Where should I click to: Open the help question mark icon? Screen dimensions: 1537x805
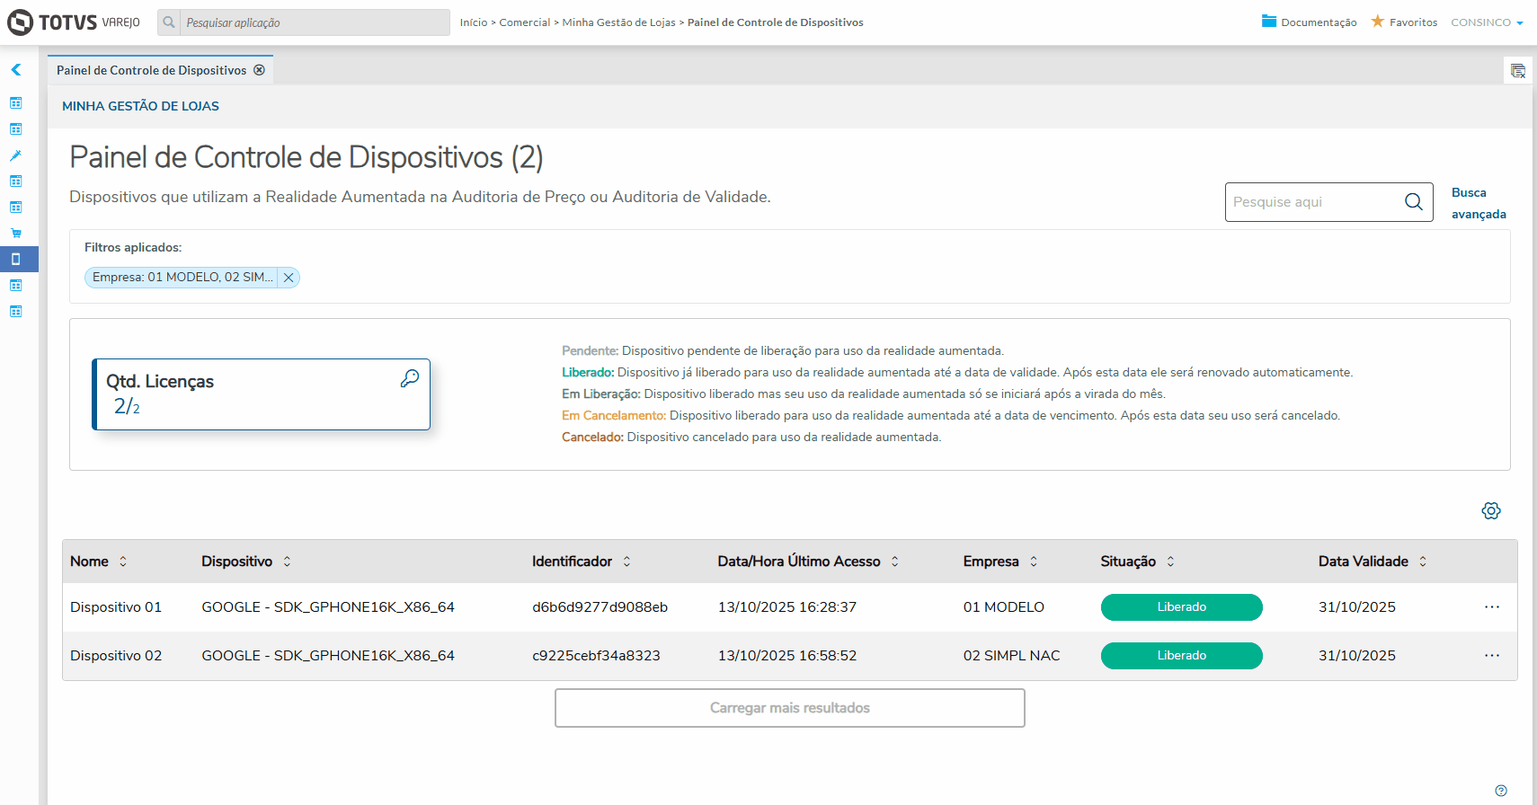click(1501, 791)
